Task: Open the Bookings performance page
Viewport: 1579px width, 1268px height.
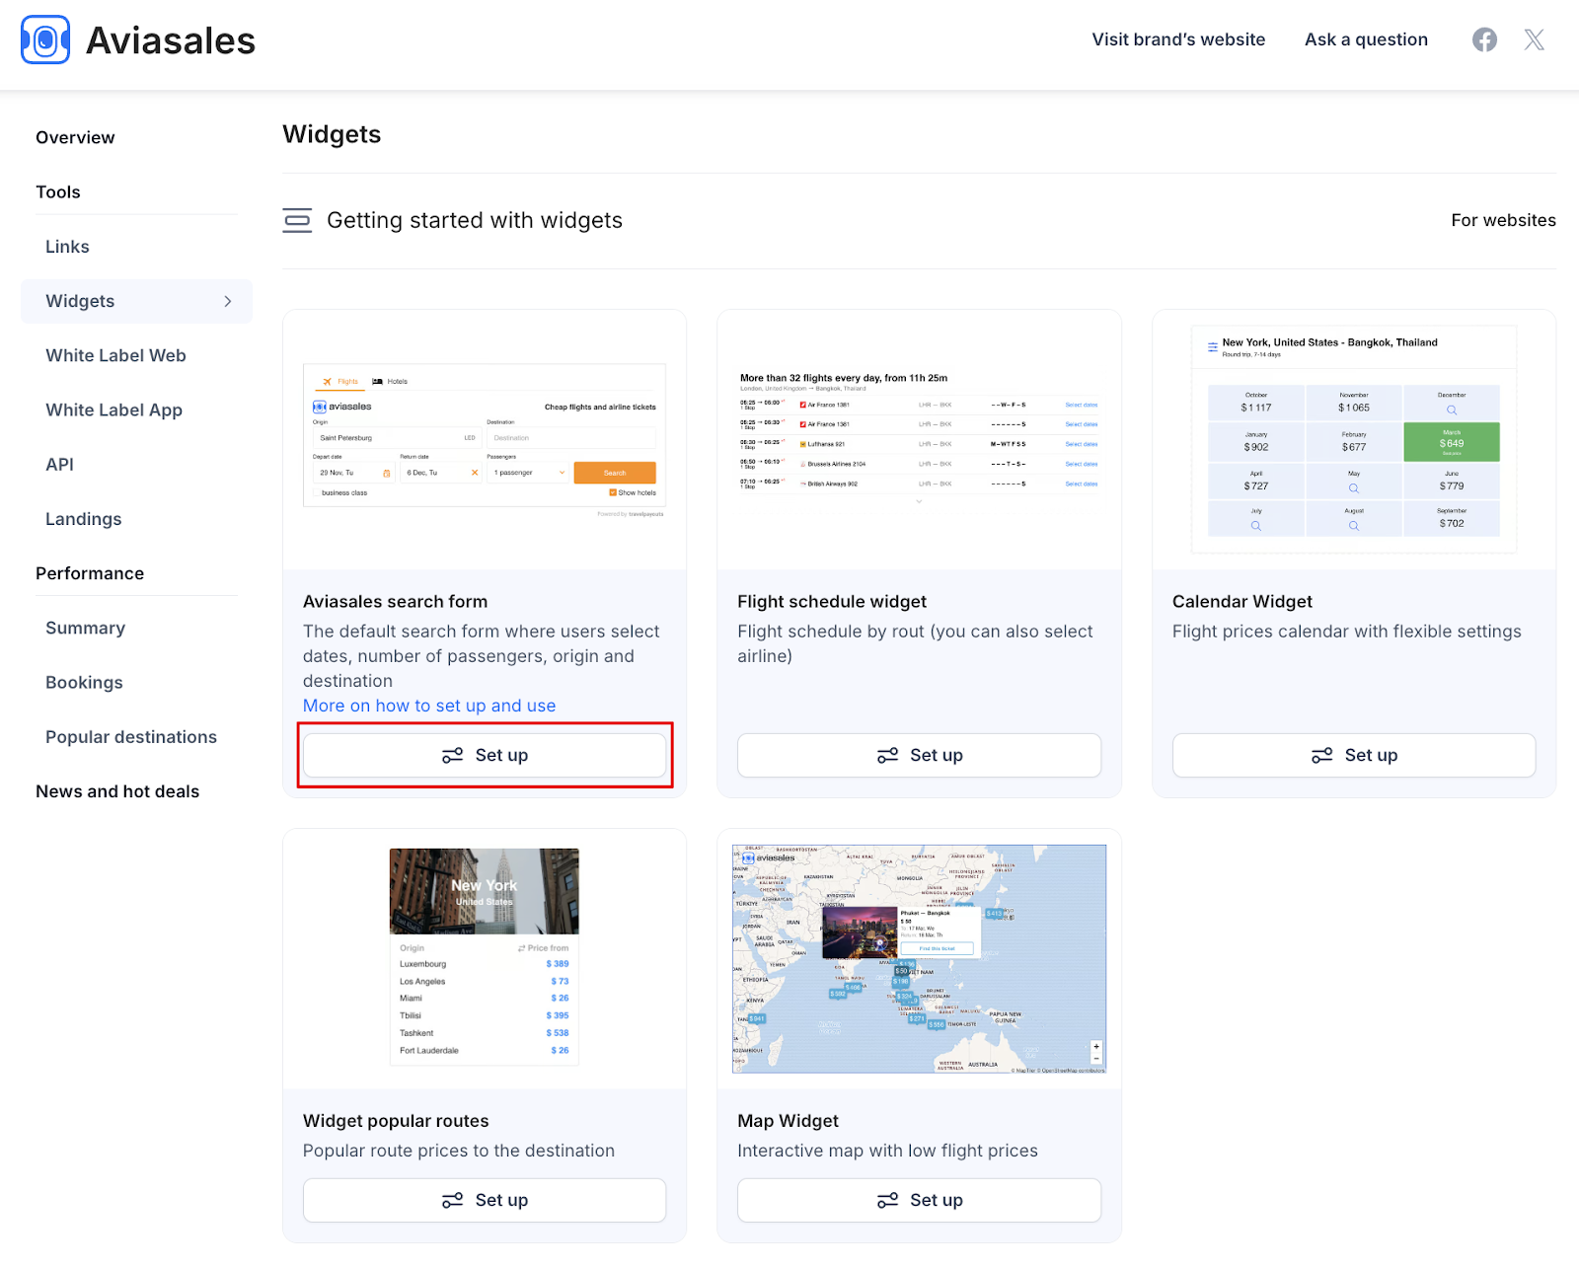Action: coord(84,683)
